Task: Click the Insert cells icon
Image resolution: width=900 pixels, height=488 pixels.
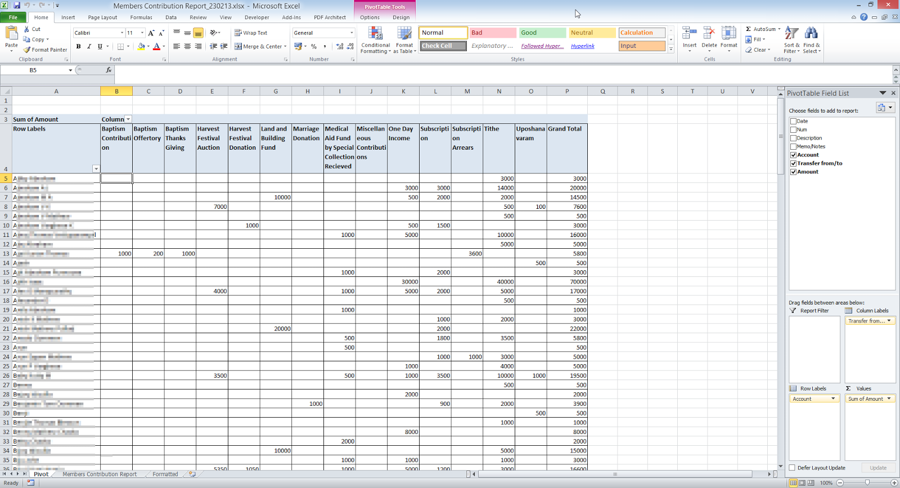Action: tap(690, 34)
